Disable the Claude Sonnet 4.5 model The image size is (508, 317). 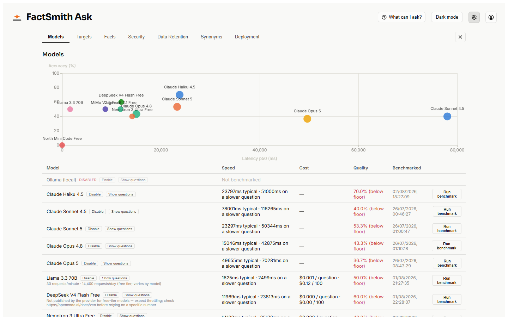tap(98, 212)
